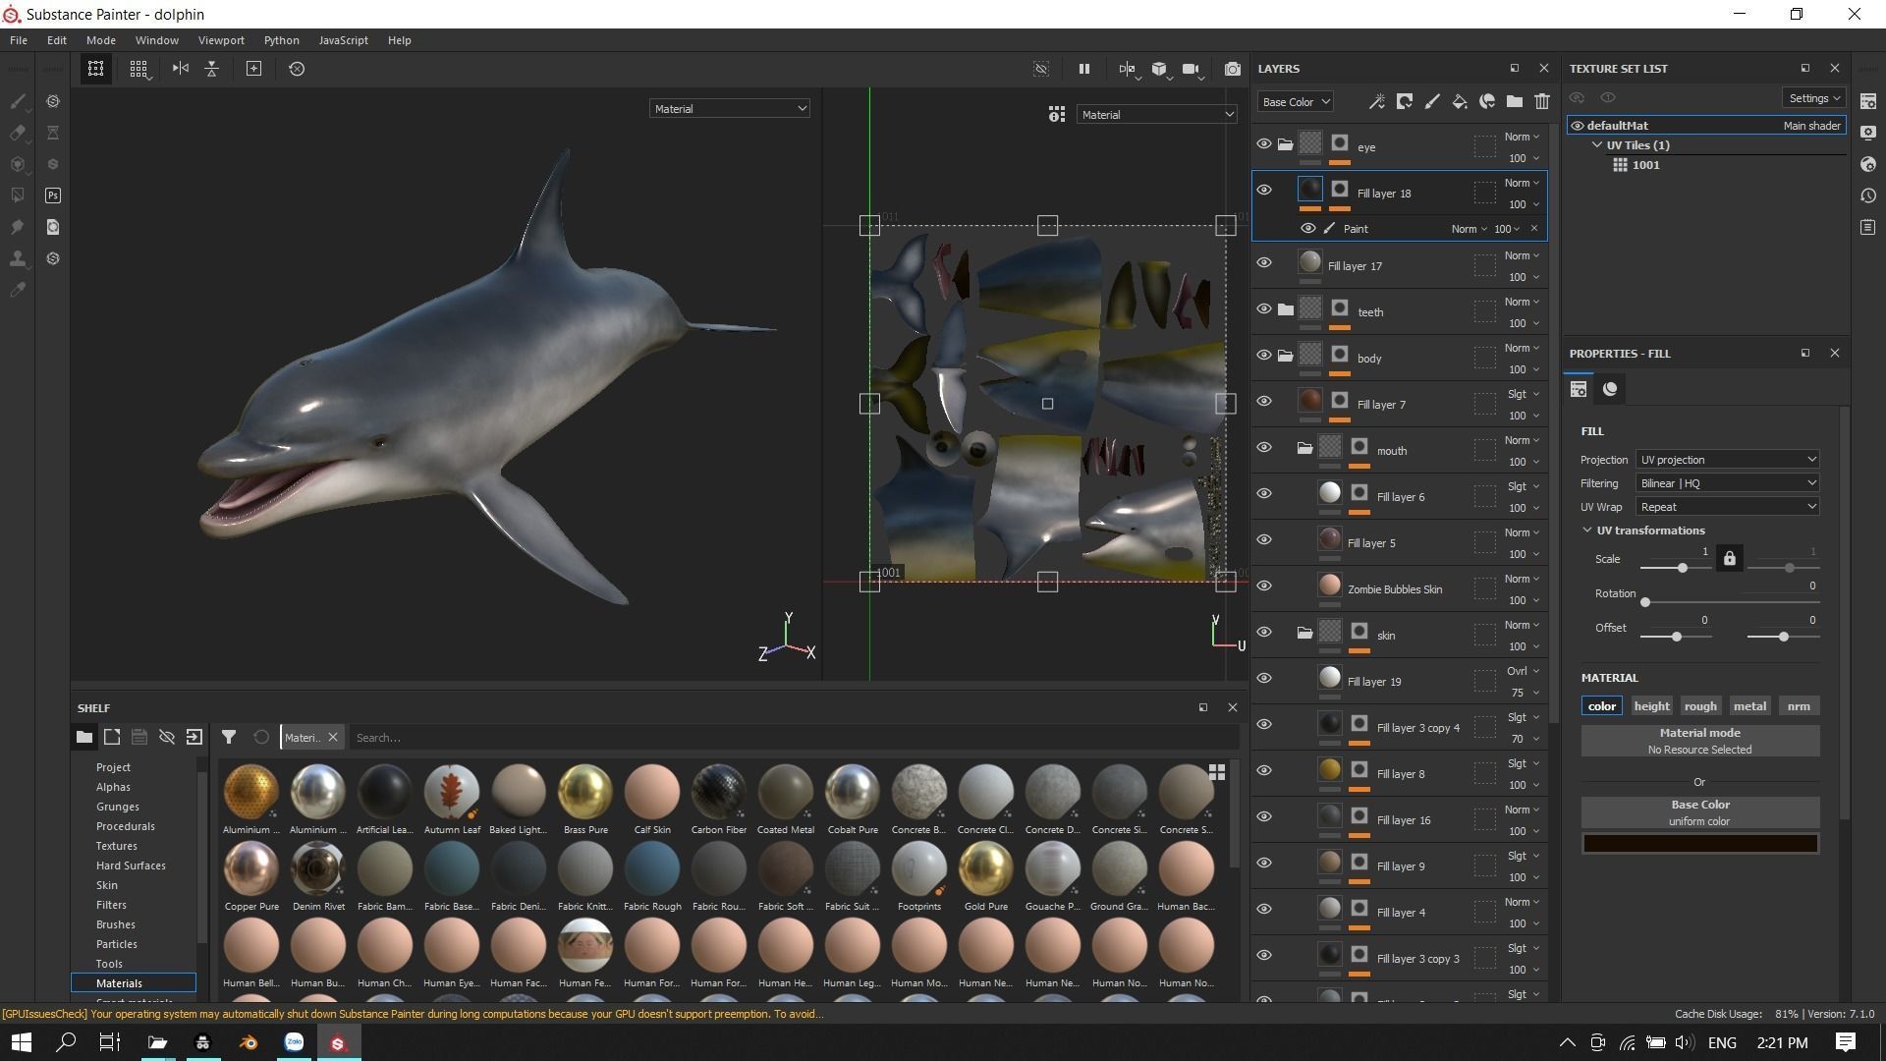Adjust the UV Scale slider handle
Viewport: 1886px width, 1061px height.
click(1683, 568)
